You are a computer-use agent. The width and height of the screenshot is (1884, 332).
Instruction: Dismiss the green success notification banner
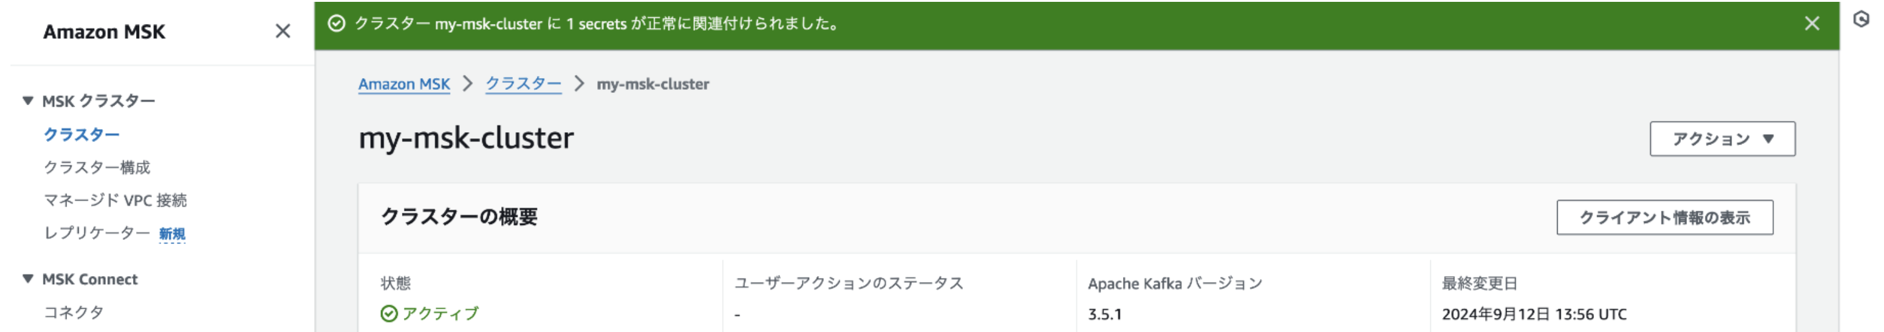[x=1811, y=24]
